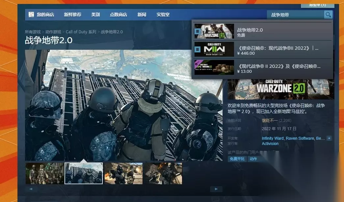344x202 pixels.
Task: Click the 战争地带2.0 page title
Action: pos(49,41)
